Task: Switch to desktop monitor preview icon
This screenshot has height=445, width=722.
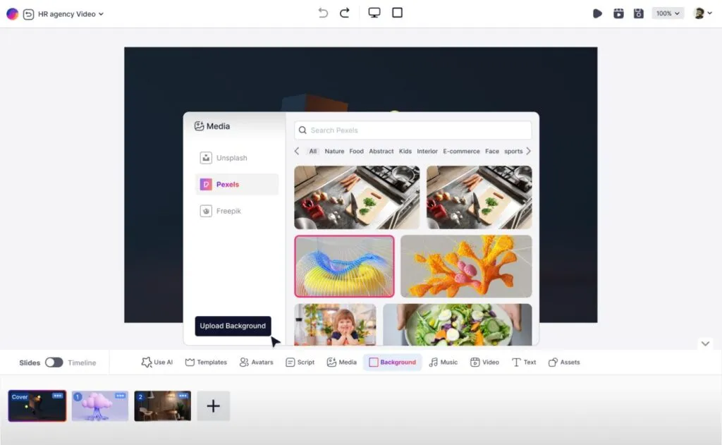Action: pyautogui.click(x=374, y=13)
